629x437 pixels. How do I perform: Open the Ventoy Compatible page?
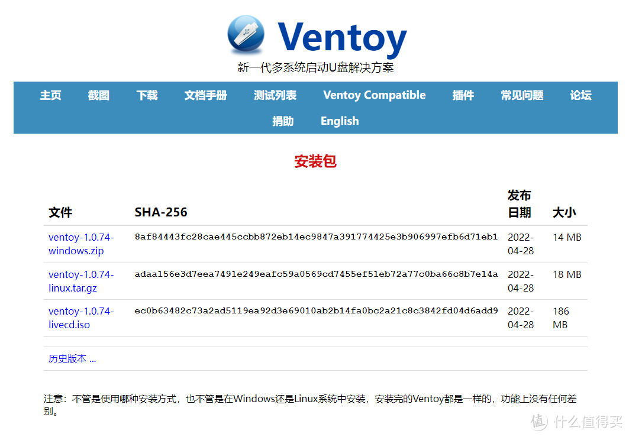[x=374, y=95]
